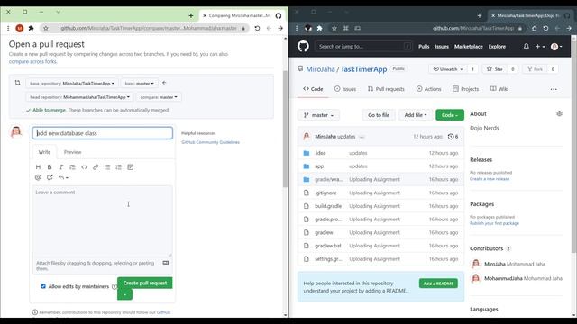577x324 pixels.
Task: Open Create a new release link
Action: (490, 179)
